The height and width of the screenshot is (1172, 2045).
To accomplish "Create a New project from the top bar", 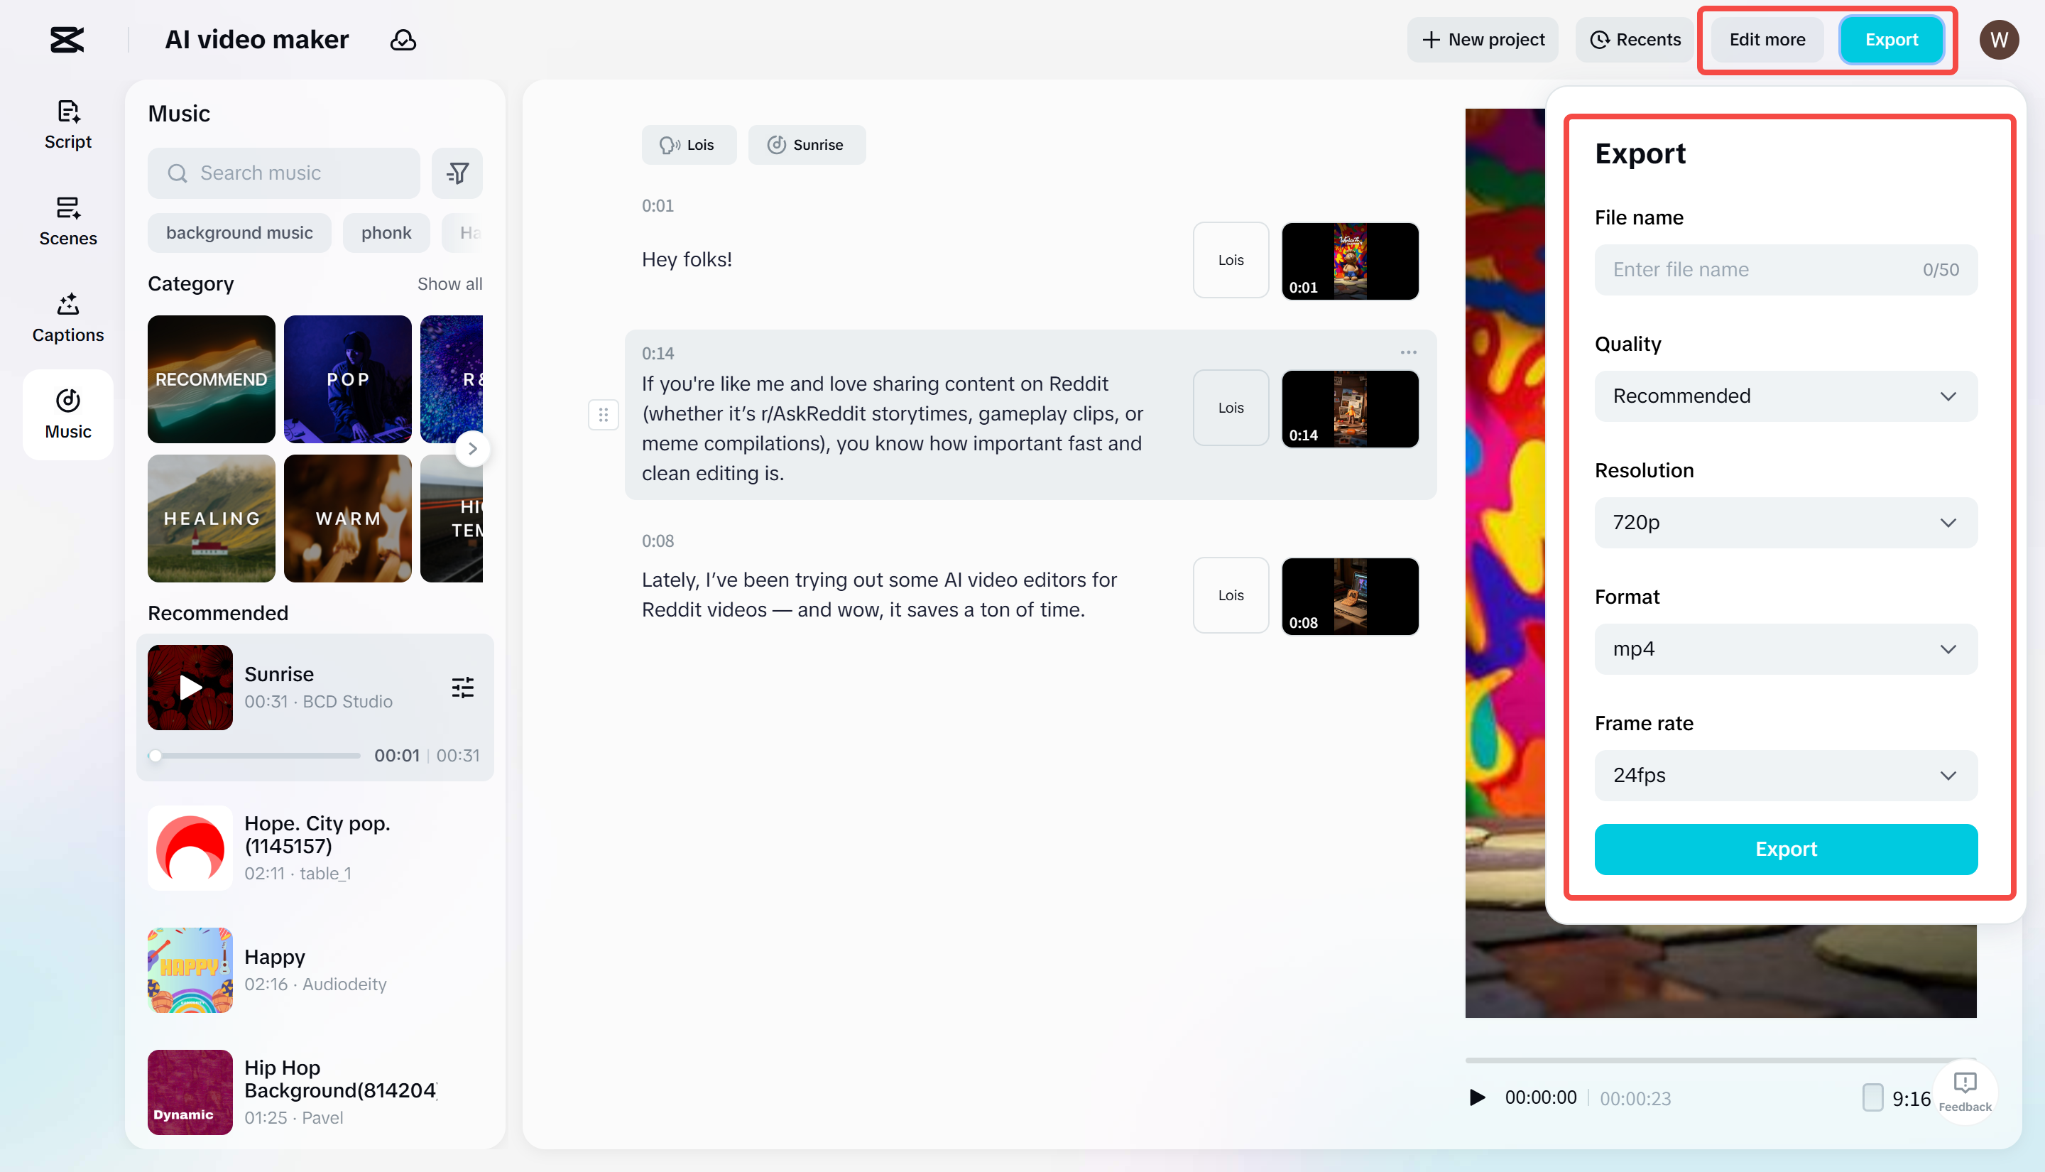I will pos(1483,40).
